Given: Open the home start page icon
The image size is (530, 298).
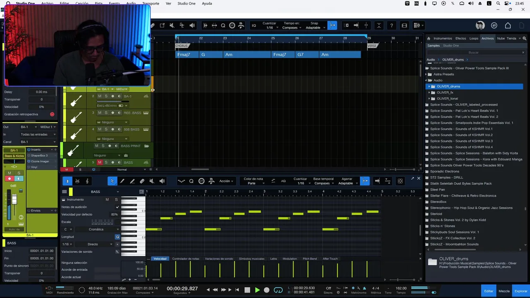Looking at the screenshot, I should click(508, 25).
